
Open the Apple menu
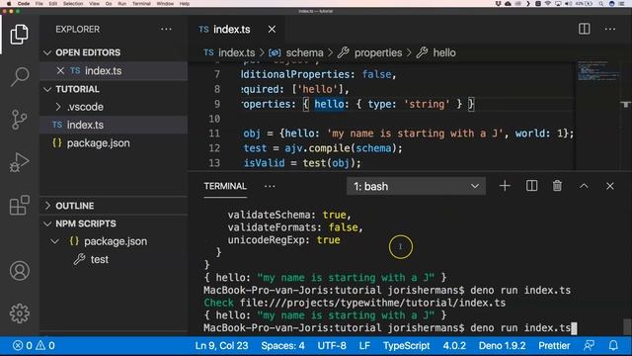[9, 4]
